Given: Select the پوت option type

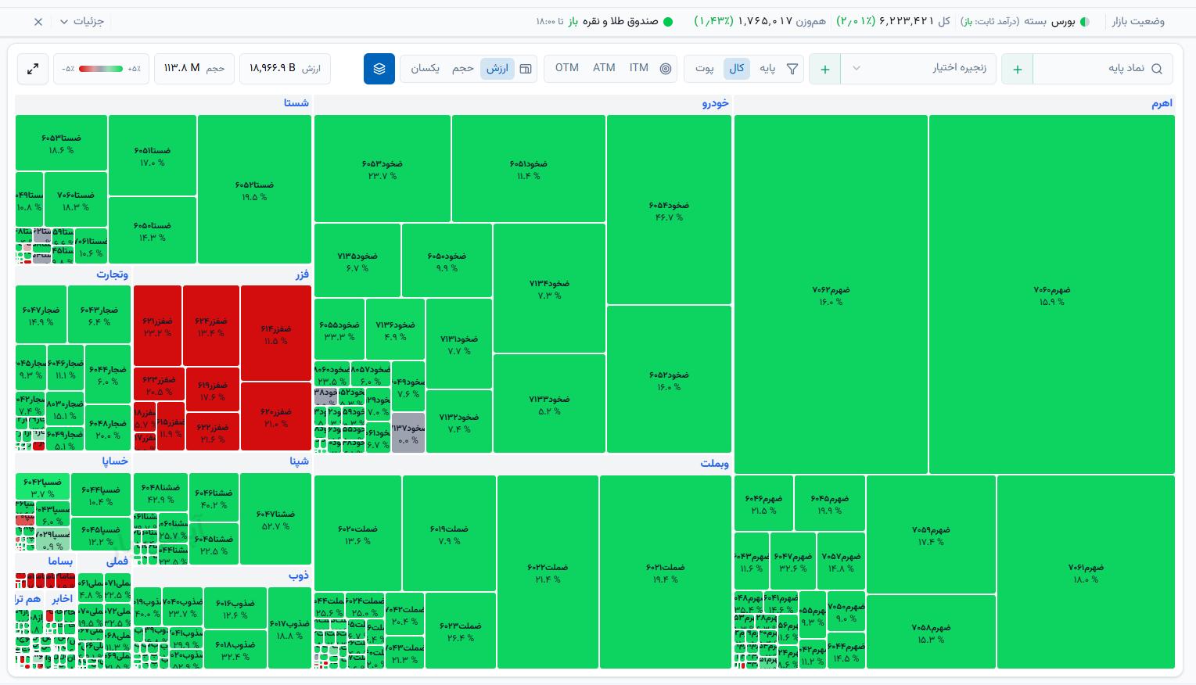Looking at the screenshot, I should tap(705, 69).
